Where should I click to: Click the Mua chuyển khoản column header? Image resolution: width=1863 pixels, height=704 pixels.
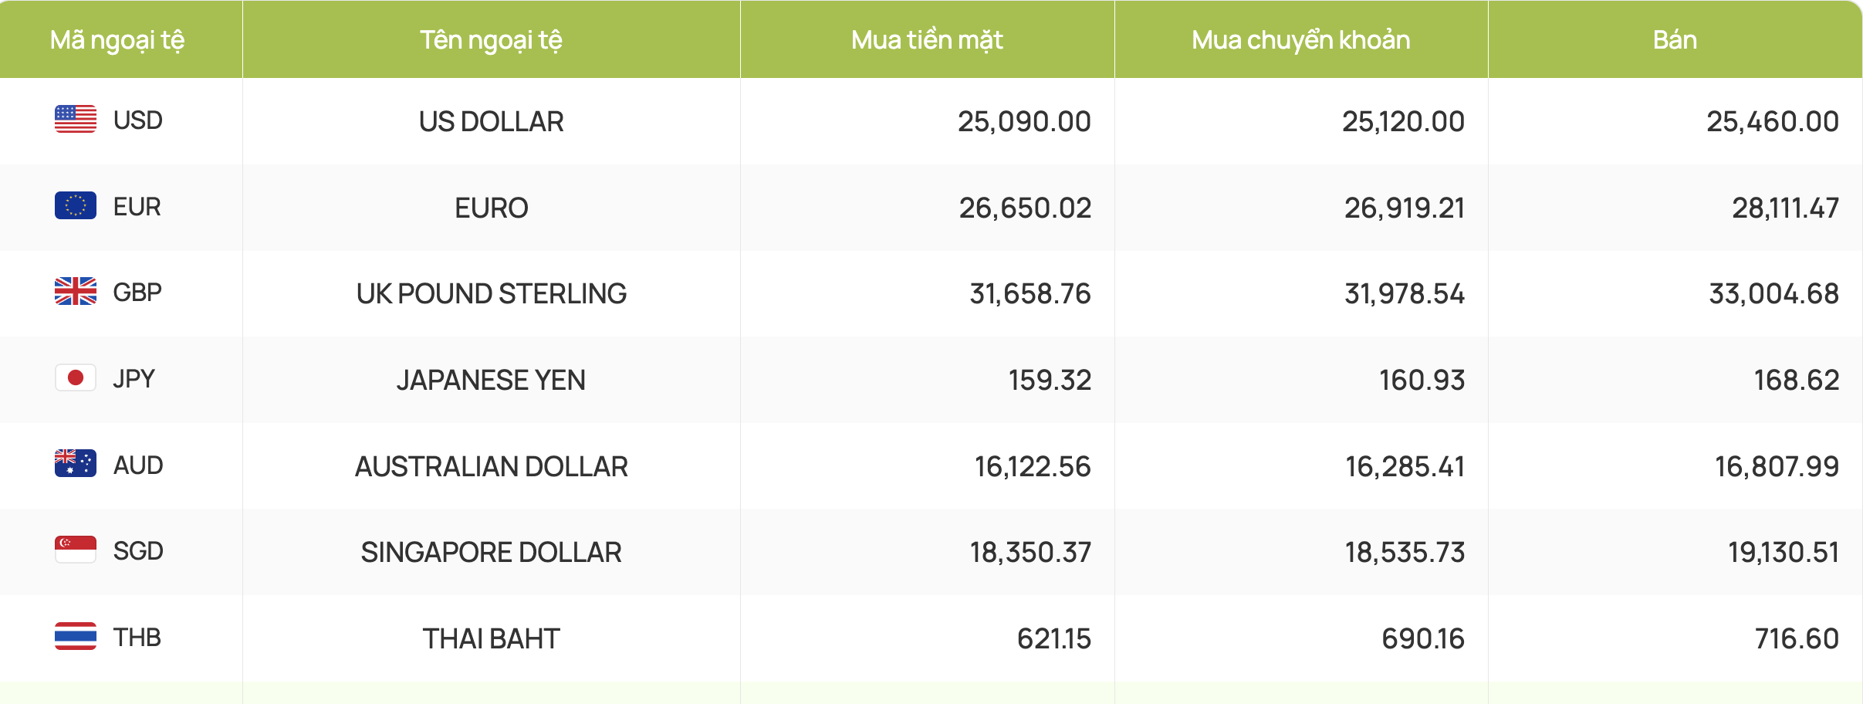[1301, 40]
